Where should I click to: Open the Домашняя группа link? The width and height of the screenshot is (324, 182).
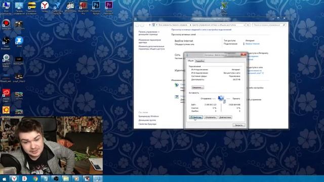[x=147, y=120]
